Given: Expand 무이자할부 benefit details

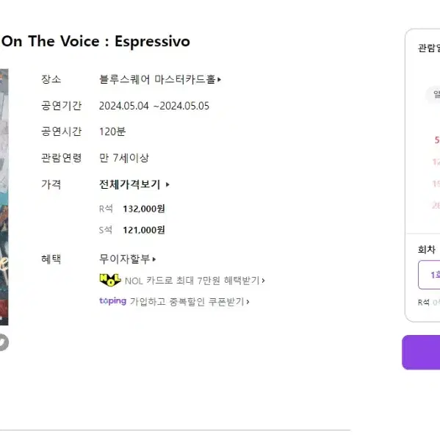Looking at the screenshot, I should (127, 259).
